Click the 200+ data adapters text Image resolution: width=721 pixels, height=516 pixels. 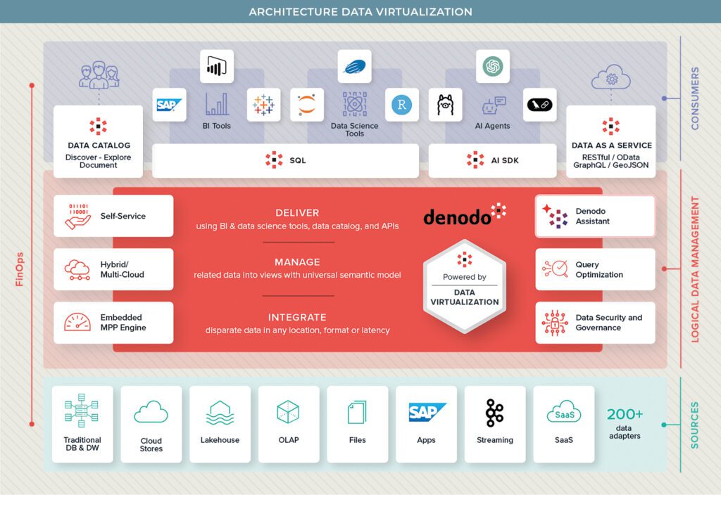[625, 424]
